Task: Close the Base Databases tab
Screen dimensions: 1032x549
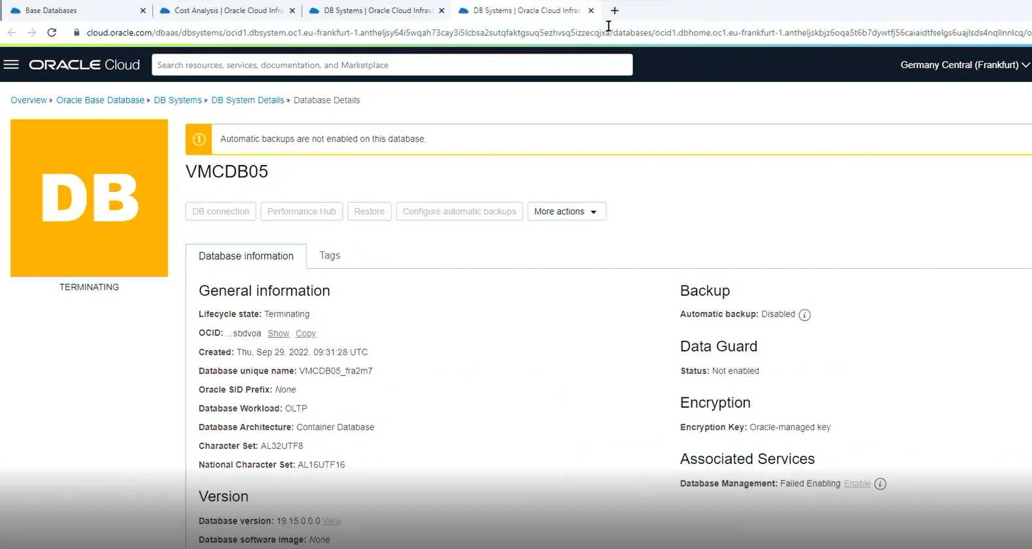Action: 143,10
